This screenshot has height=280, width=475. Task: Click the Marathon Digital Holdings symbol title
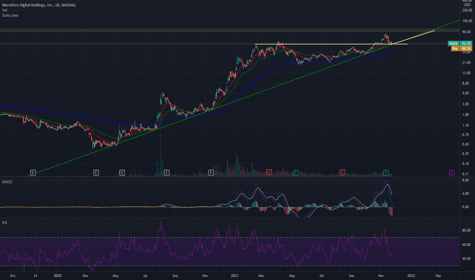click(39, 5)
